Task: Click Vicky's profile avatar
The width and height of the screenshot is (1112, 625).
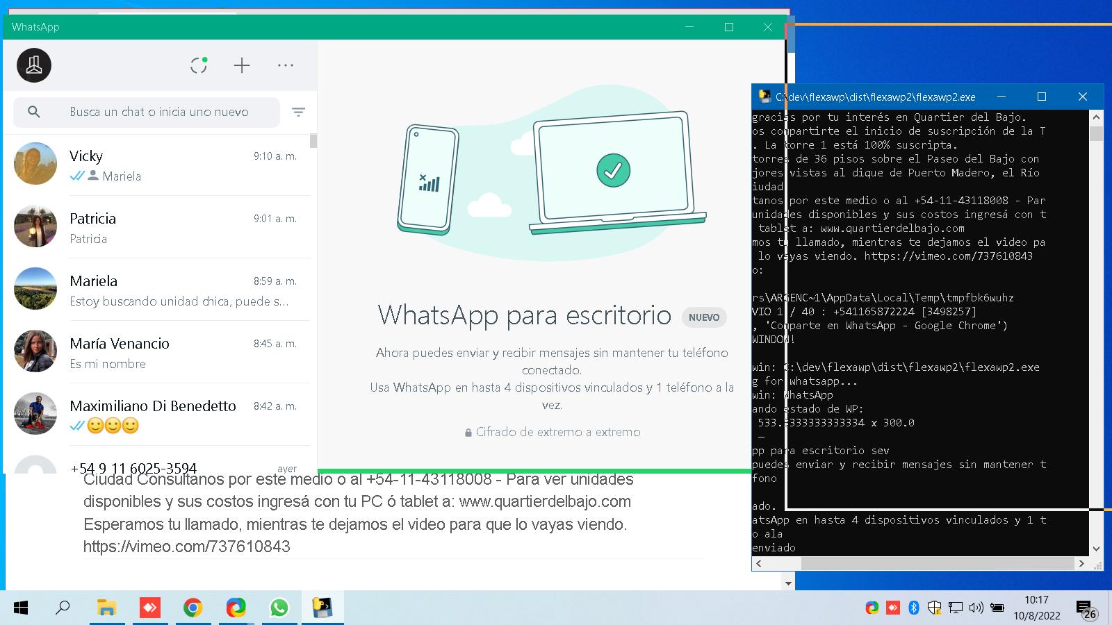Action: click(x=35, y=164)
